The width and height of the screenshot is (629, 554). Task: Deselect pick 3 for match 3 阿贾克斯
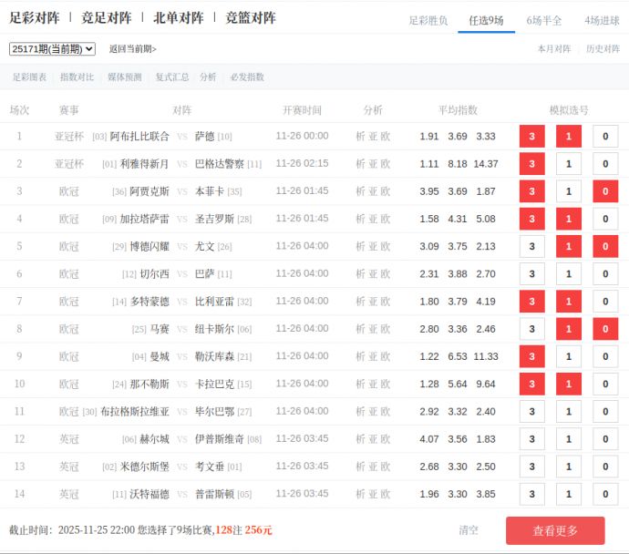point(531,191)
